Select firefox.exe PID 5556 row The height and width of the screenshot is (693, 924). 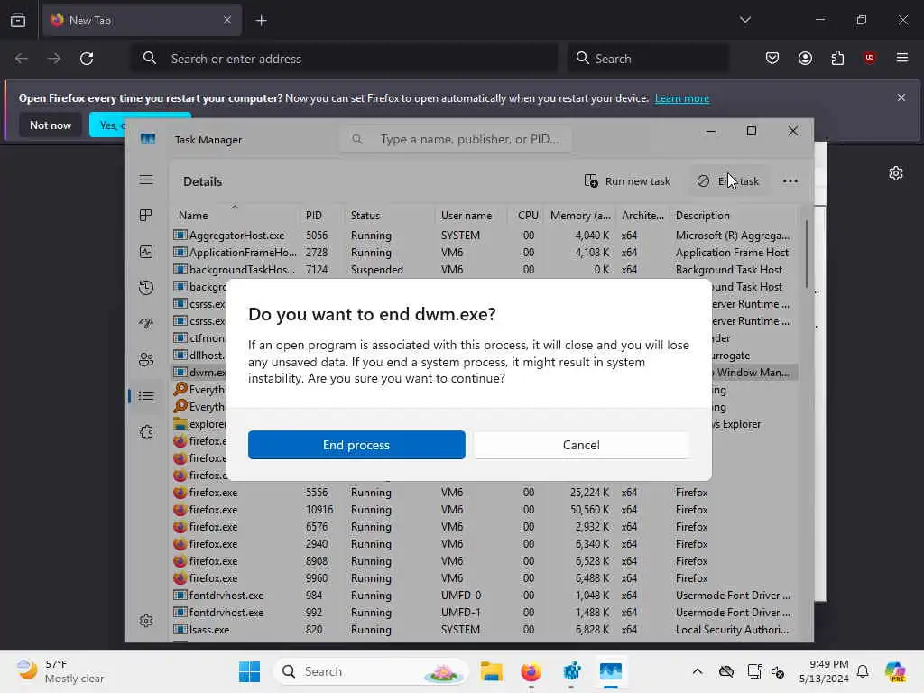coord(485,492)
